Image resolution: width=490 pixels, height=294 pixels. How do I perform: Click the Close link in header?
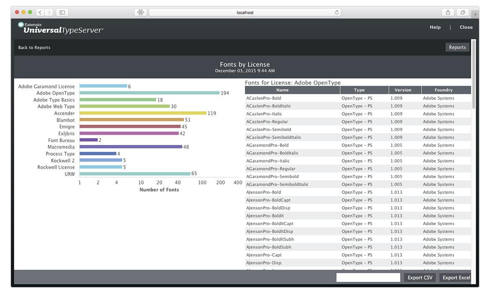[466, 27]
